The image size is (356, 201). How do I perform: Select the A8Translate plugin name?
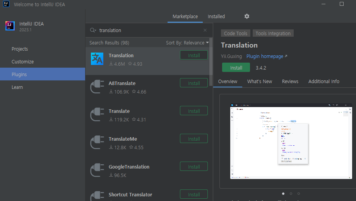click(122, 83)
